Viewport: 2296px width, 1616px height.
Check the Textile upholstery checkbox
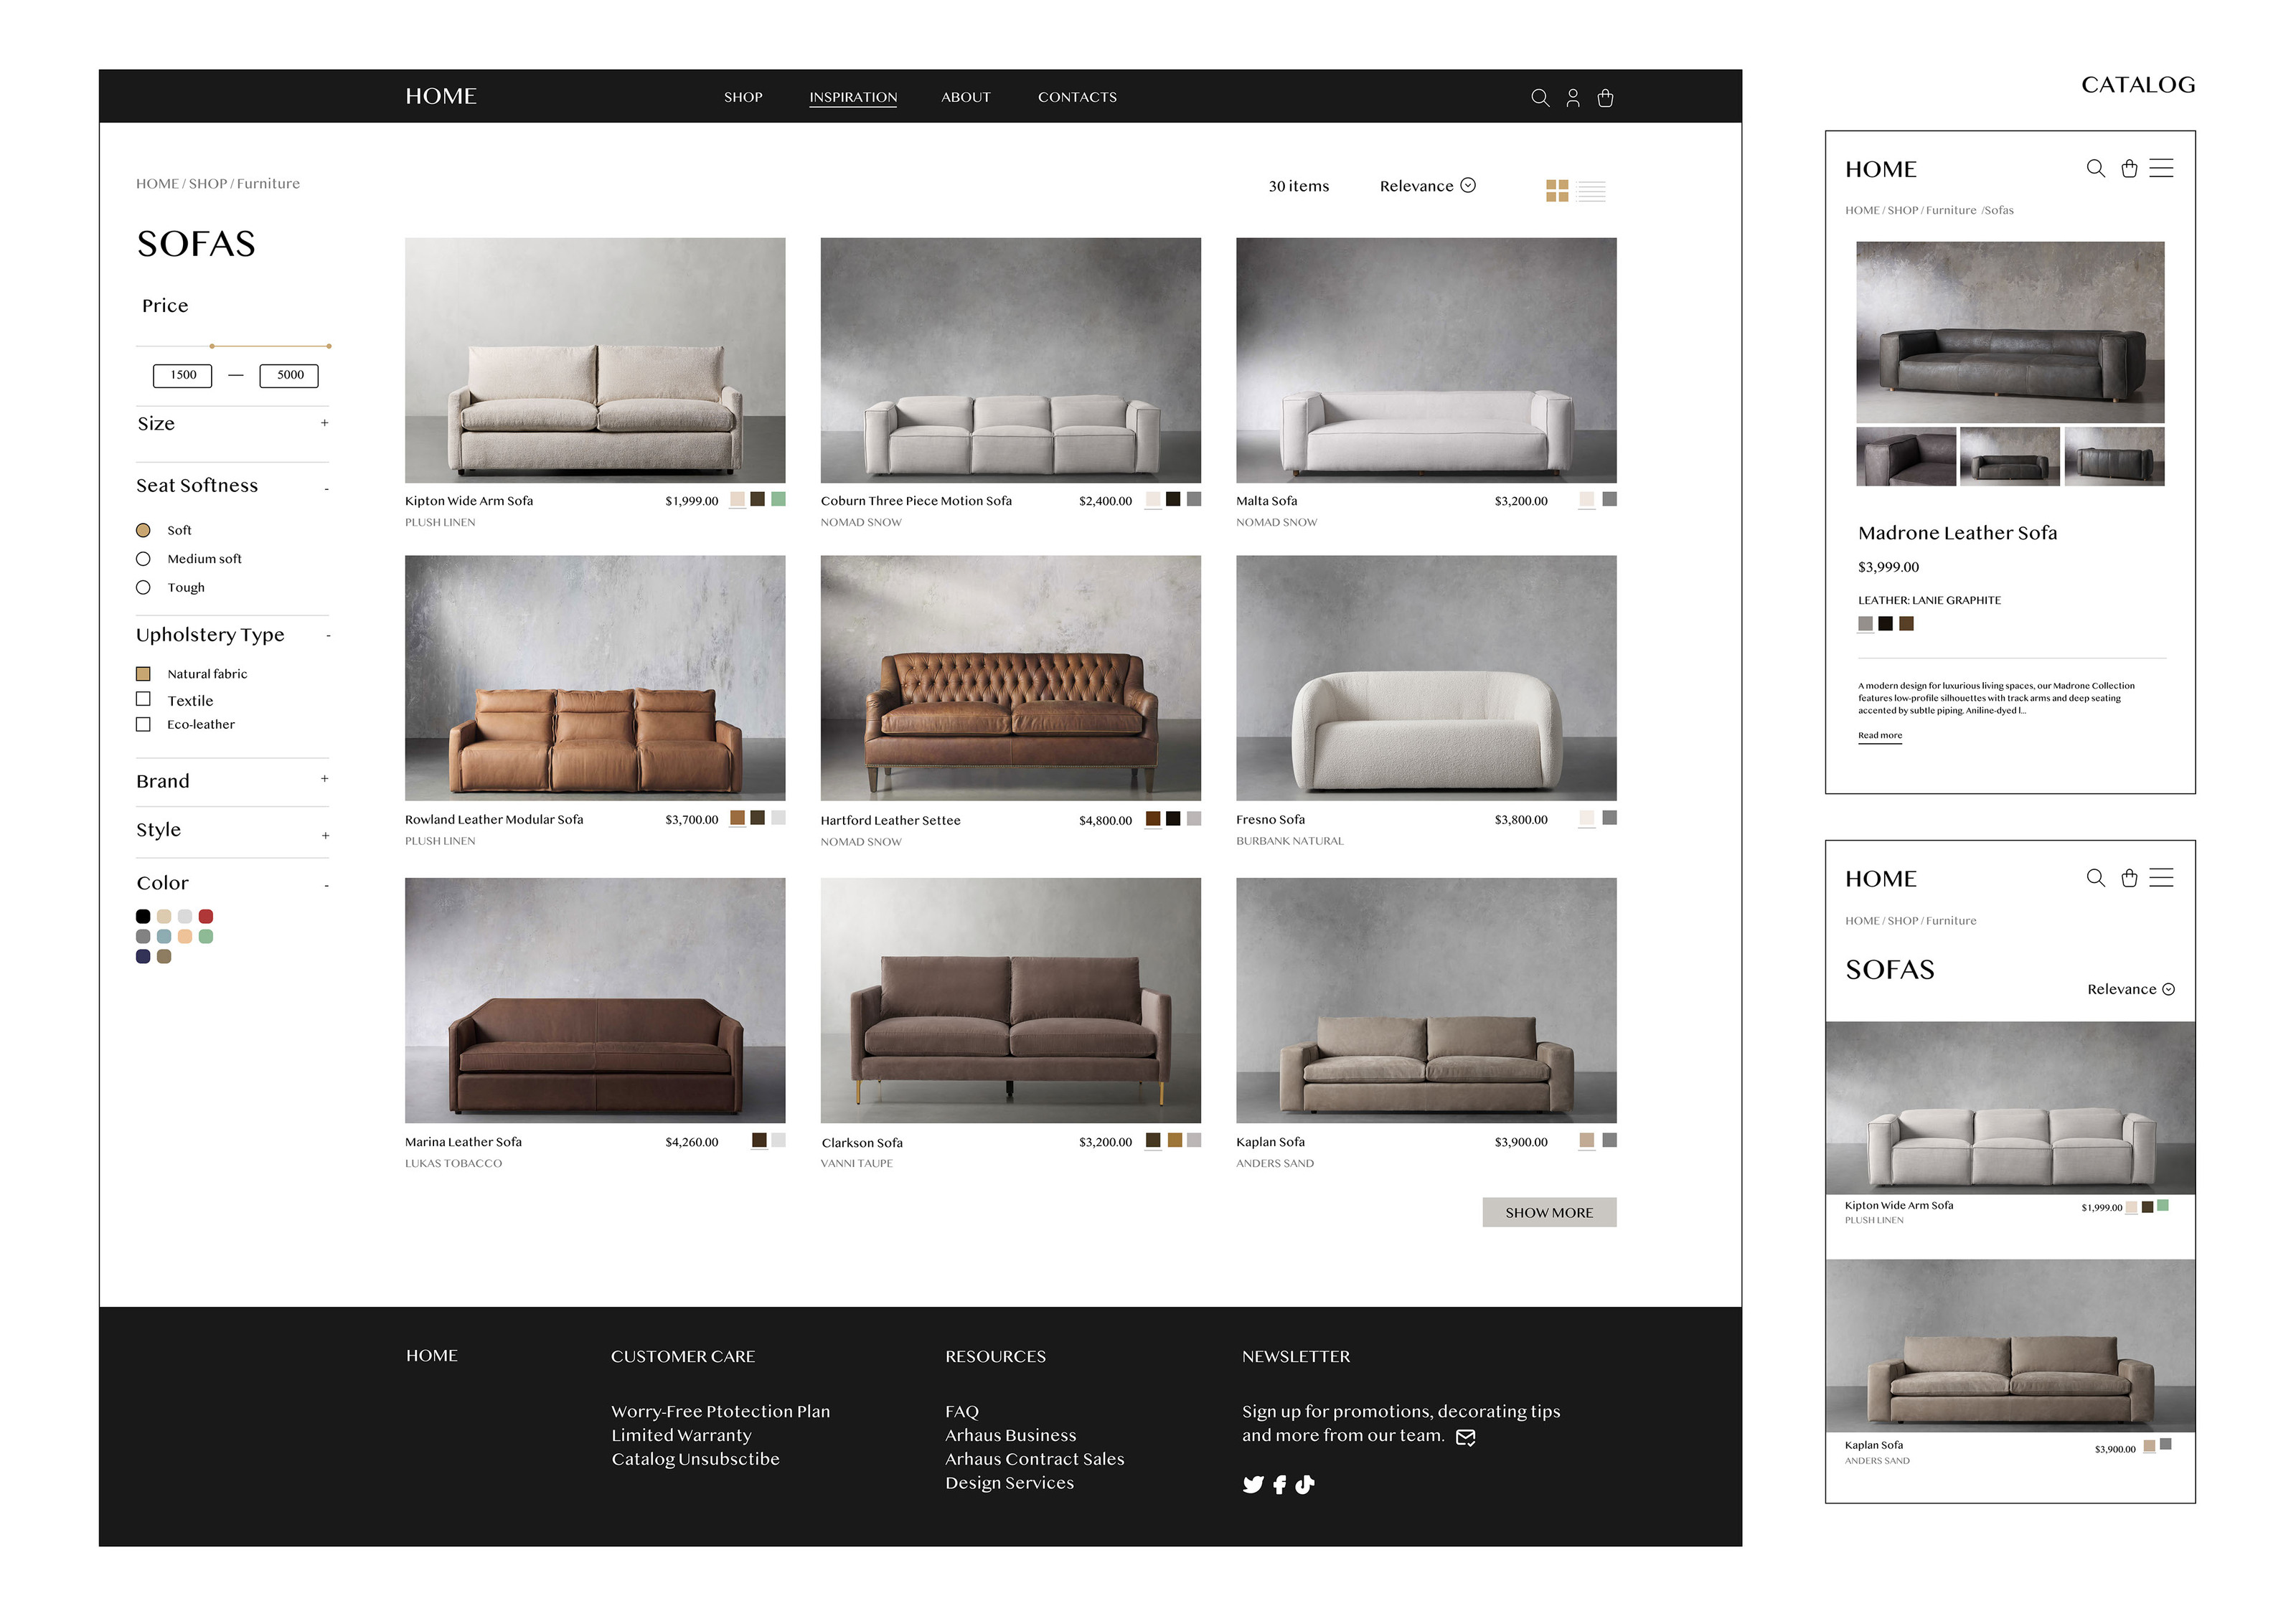pos(143,699)
